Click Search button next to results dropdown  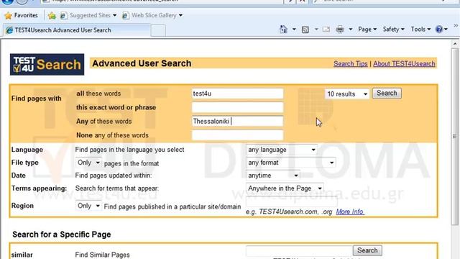click(387, 94)
